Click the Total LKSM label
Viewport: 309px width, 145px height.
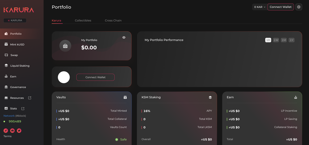click(205, 127)
